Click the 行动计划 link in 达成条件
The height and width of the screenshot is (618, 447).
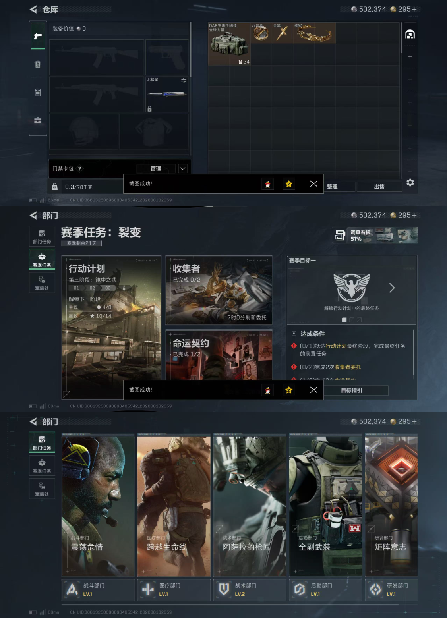pos(336,346)
